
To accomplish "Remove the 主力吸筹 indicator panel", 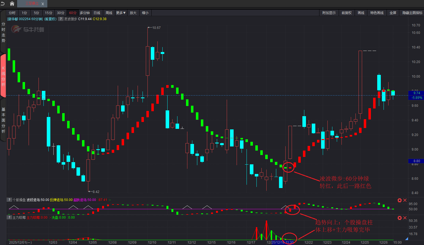I will pyautogui.click(x=405, y=218).
